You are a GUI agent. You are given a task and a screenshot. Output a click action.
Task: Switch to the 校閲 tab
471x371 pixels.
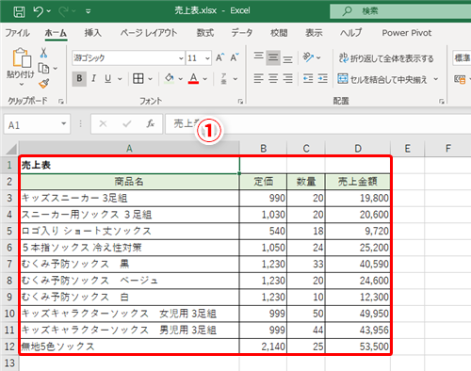click(279, 33)
